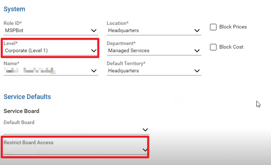Open the Restrict Board Access chevron
271x165 pixels.
point(145,150)
